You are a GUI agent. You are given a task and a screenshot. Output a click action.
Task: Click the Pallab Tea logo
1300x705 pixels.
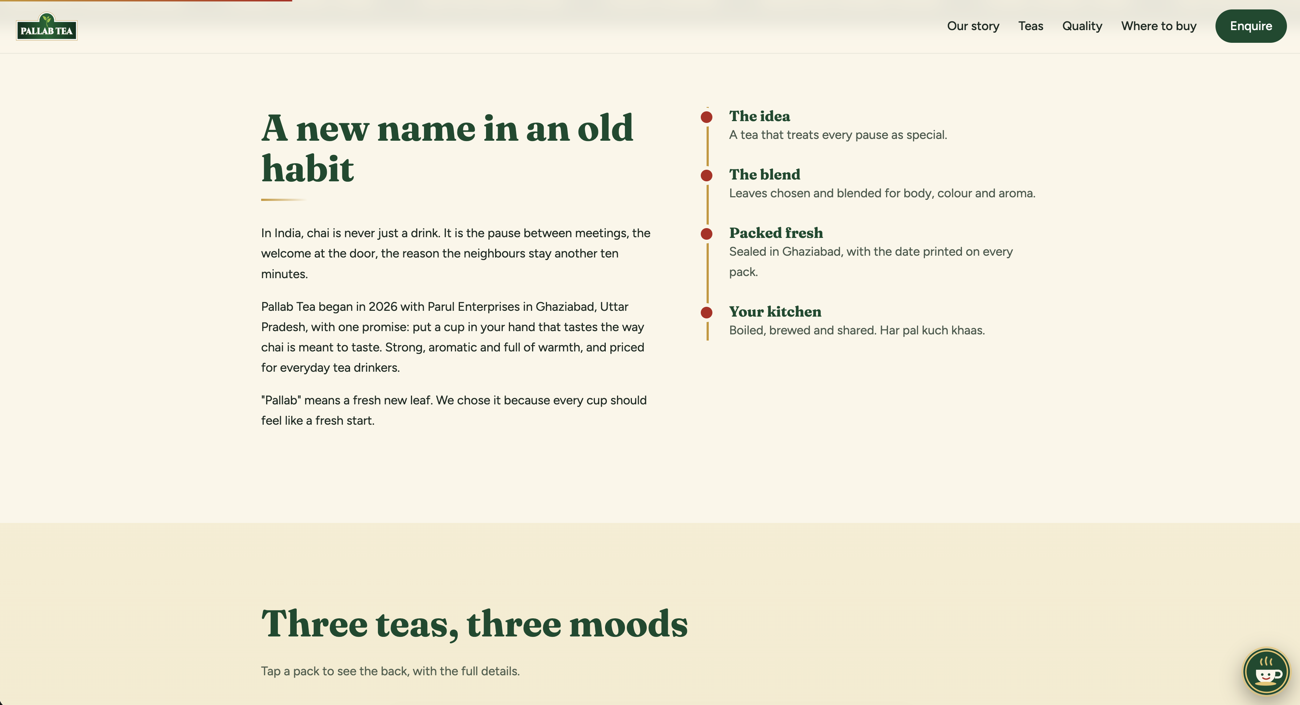tap(46, 27)
